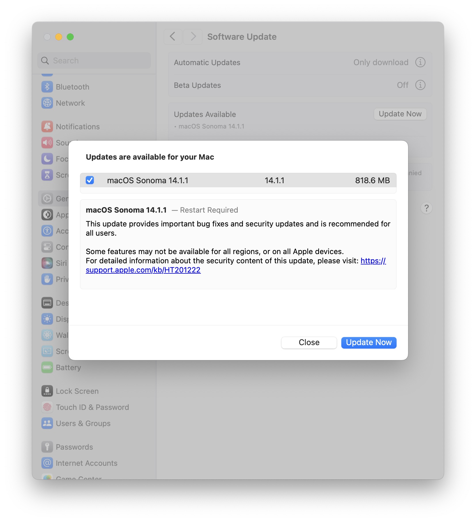Open Users & Groups settings
476x522 pixels.
[47, 423]
